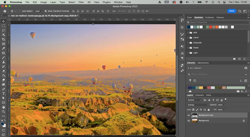Screen dimensions: 250x137
Task: Click the Home icon in options bar
Action: point(5,11)
